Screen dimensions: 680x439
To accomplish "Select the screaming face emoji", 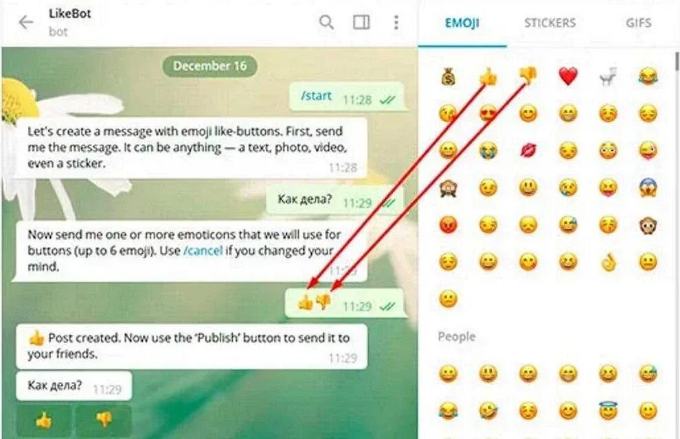I will pyautogui.click(x=648, y=189).
